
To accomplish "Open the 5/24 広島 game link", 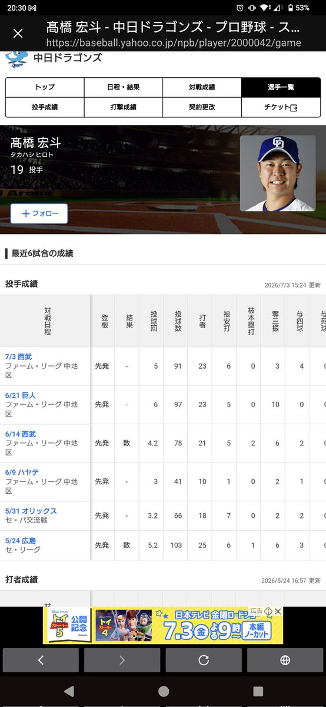I will tap(21, 540).
